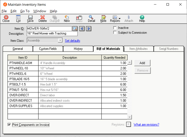Enable Subject to Commission checkbox
Viewport: 187px width, 137px height.
point(115,32)
